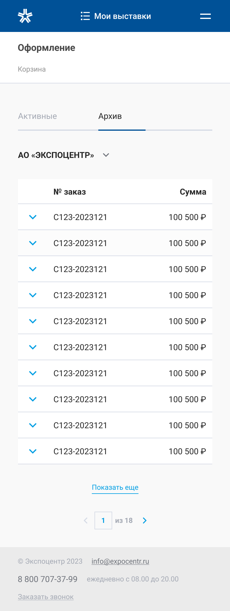Click the list icon beside Мои выставки

pos(85,16)
